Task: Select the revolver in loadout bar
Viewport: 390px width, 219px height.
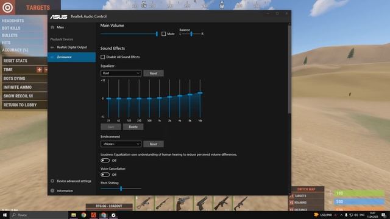Action: coord(183,203)
